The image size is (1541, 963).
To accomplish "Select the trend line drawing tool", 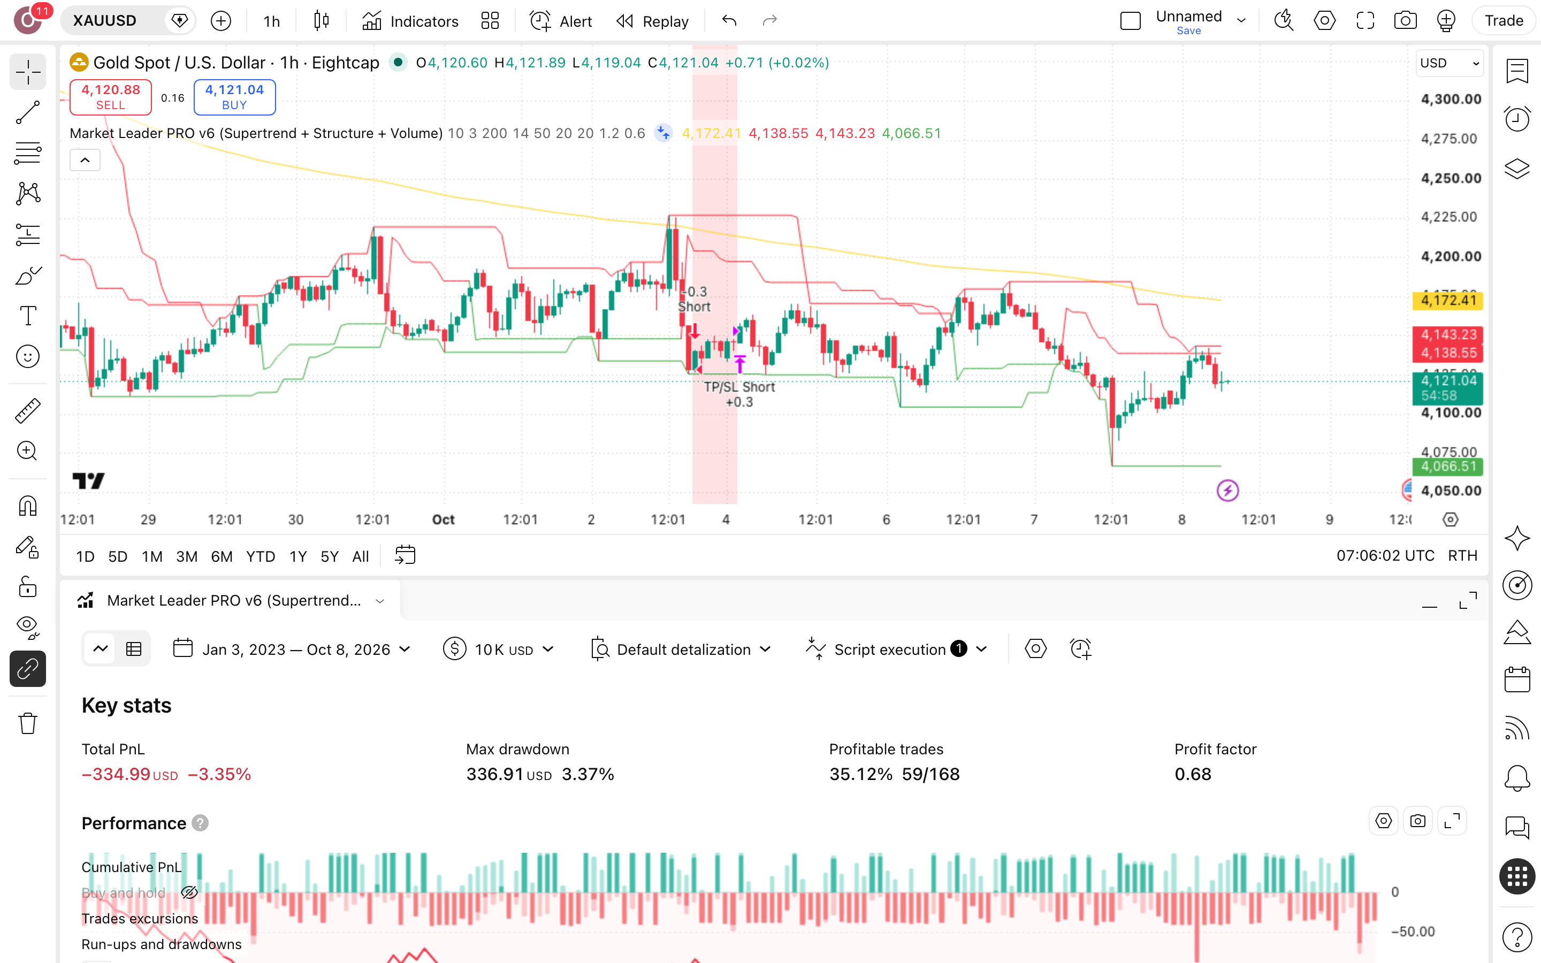I will pyautogui.click(x=27, y=113).
